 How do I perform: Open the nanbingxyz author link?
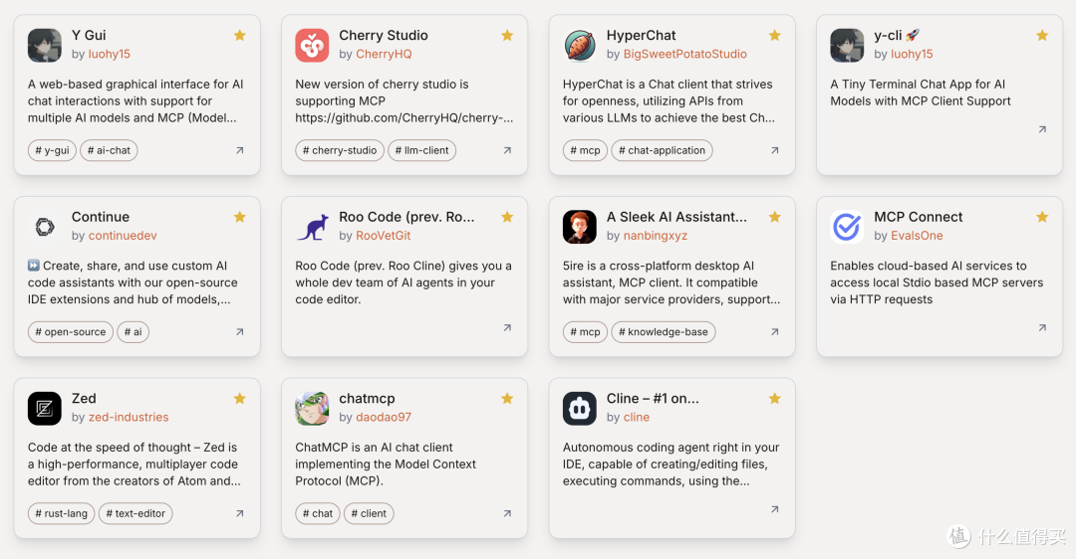click(656, 235)
